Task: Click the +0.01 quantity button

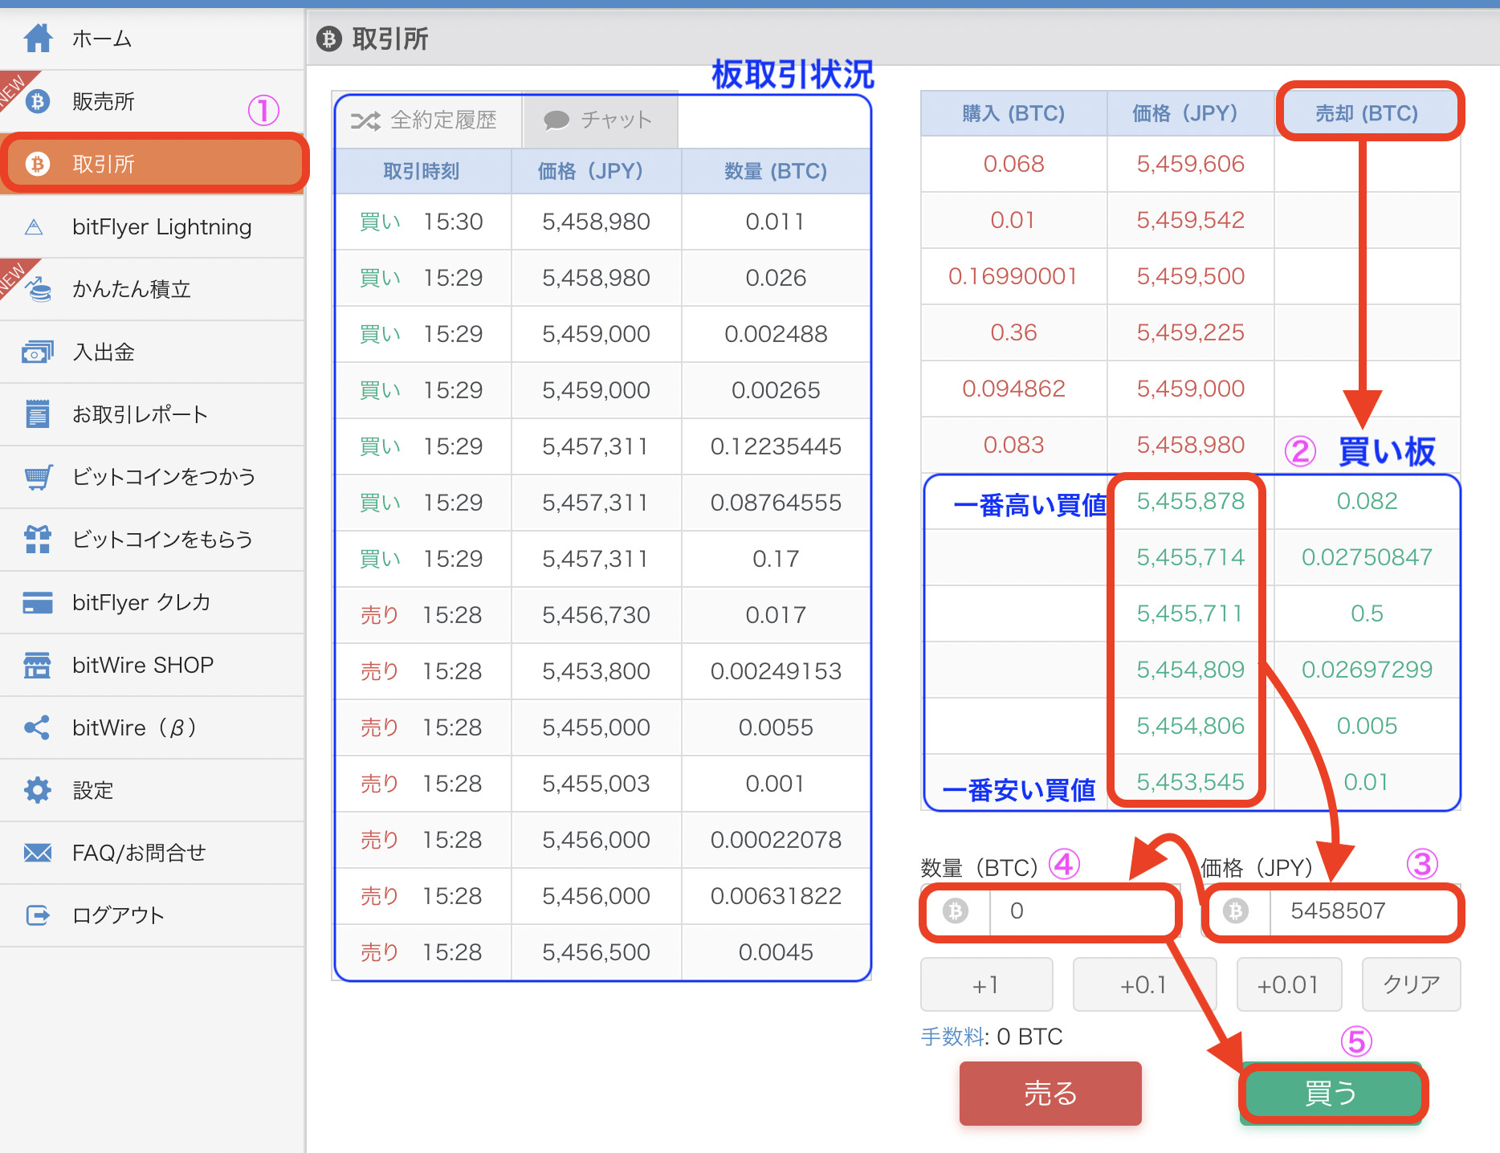Action: click(1289, 984)
